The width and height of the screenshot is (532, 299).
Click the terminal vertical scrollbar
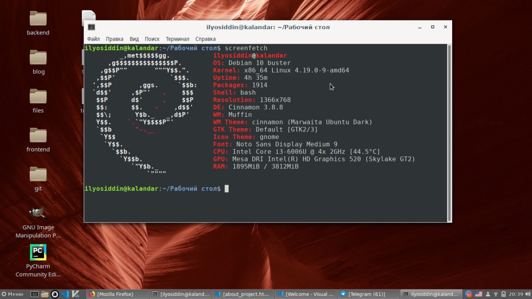[x=449, y=133]
